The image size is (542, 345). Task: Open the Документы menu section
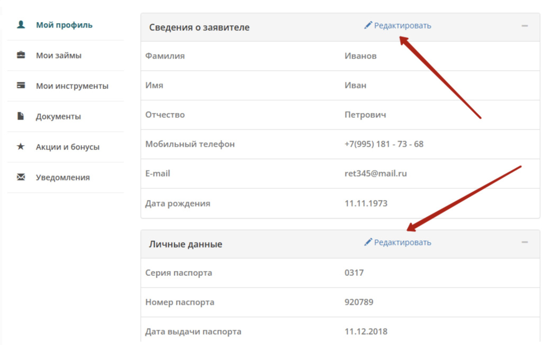point(58,117)
